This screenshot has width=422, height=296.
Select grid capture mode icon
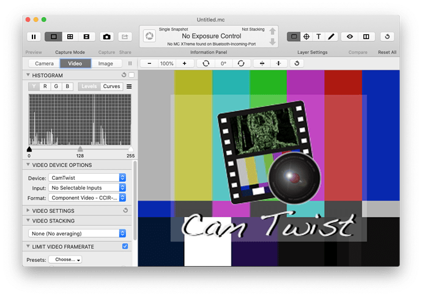[70, 37]
